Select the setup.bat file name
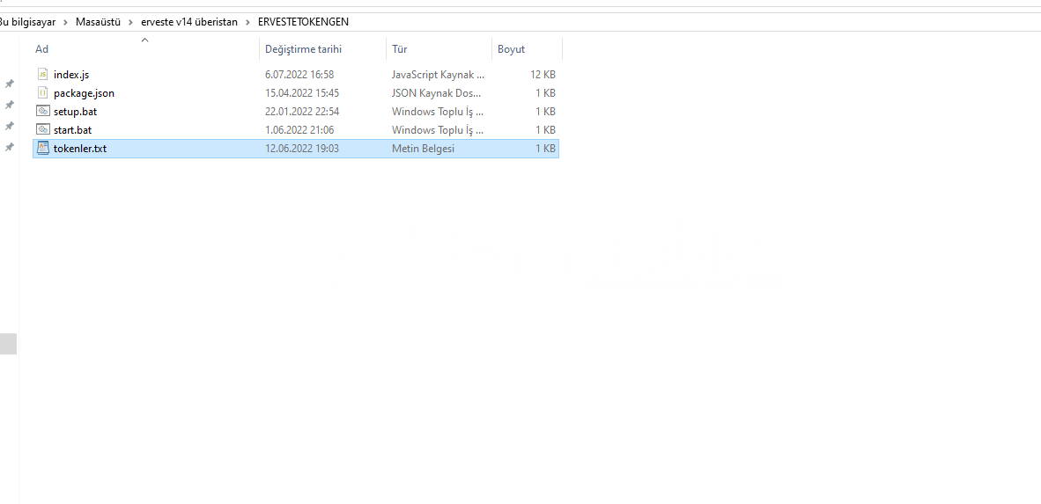This screenshot has height=504, width=1041. (x=75, y=112)
